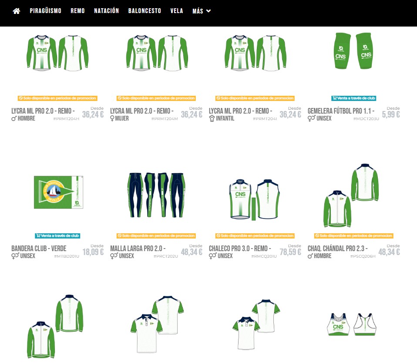Select the CNS sports bra top image
The height and width of the screenshot is (363, 417).
point(352,324)
